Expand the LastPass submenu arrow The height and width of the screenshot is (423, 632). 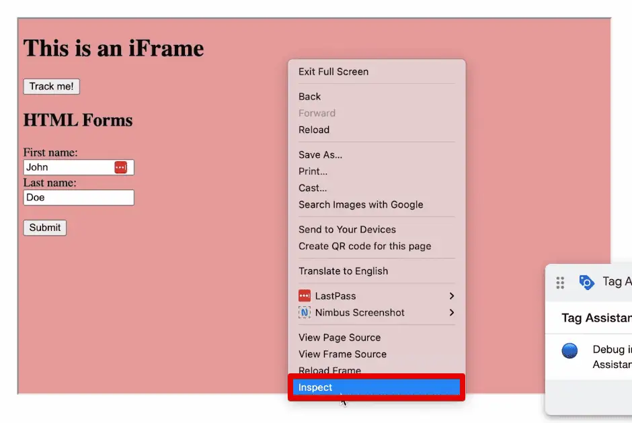coord(452,295)
